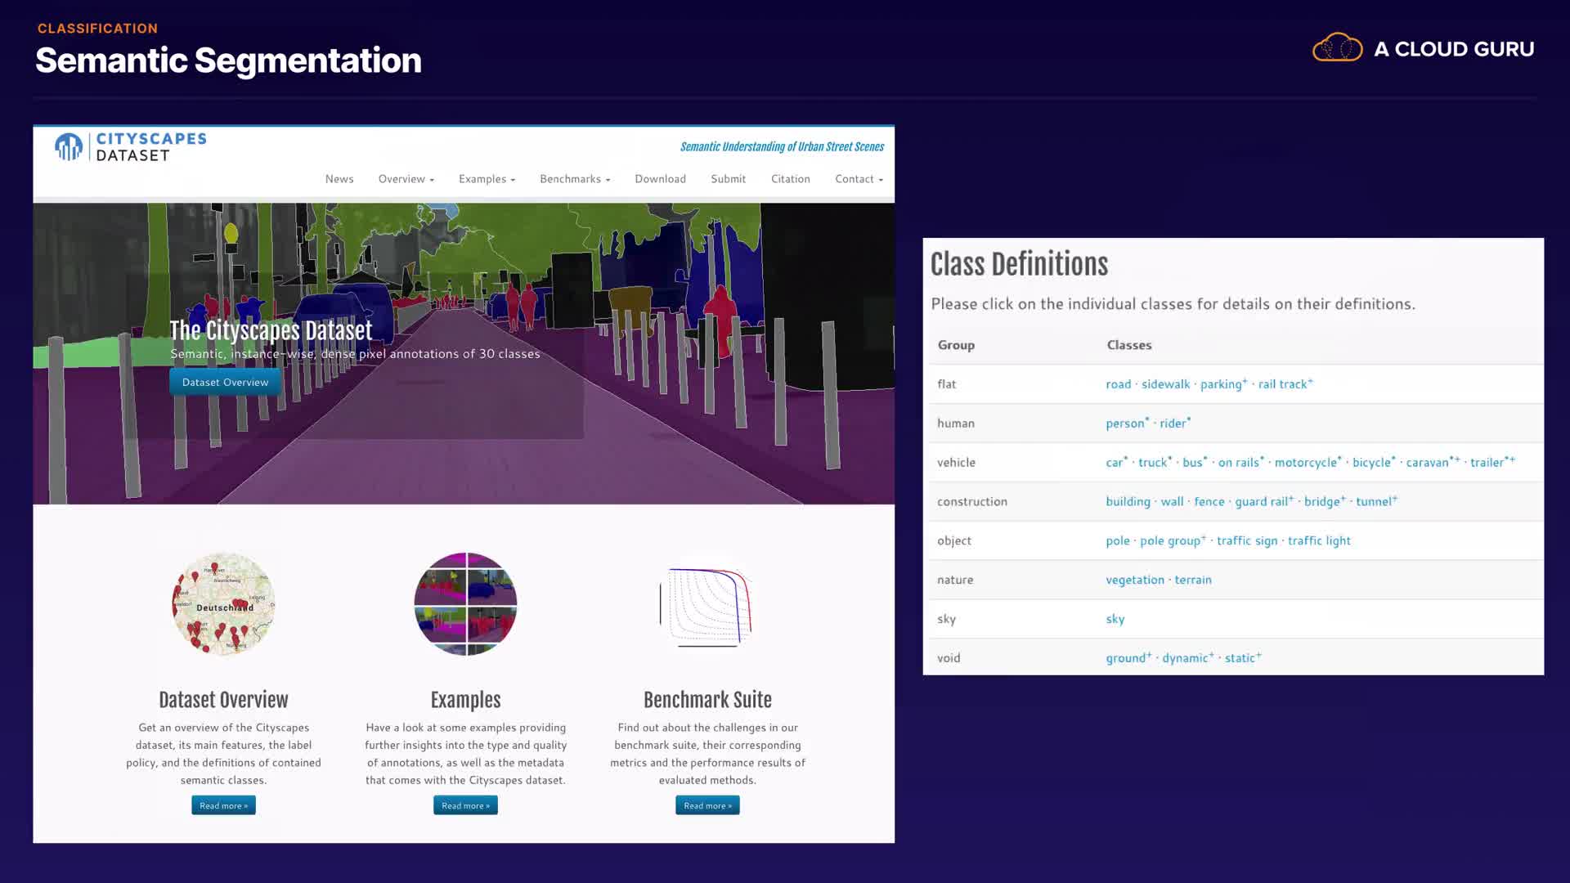Open the Germany map circular thumbnail
The height and width of the screenshot is (883, 1570).
click(x=223, y=604)
